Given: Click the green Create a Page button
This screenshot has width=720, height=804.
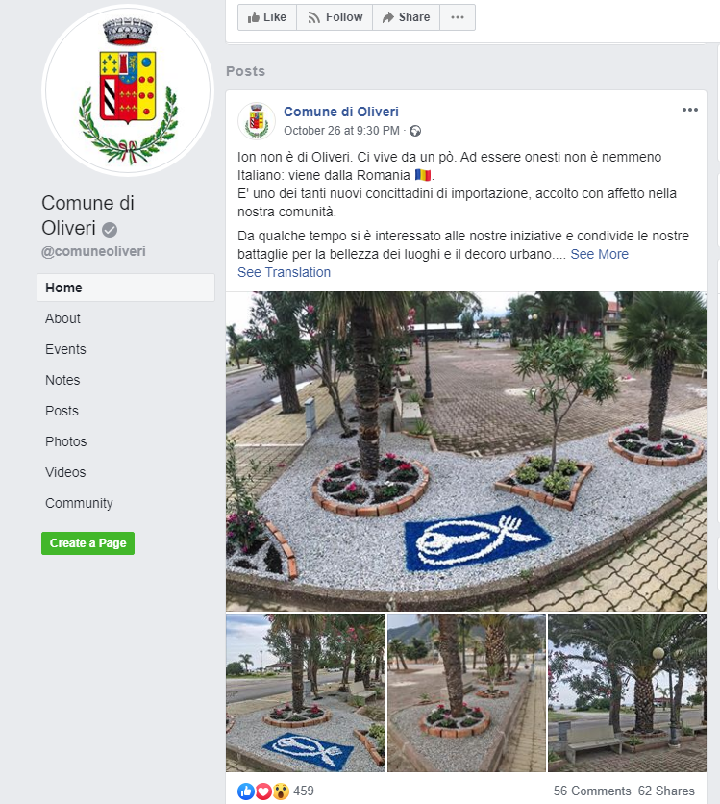Looking at the screenshot, I should [87, 543].
